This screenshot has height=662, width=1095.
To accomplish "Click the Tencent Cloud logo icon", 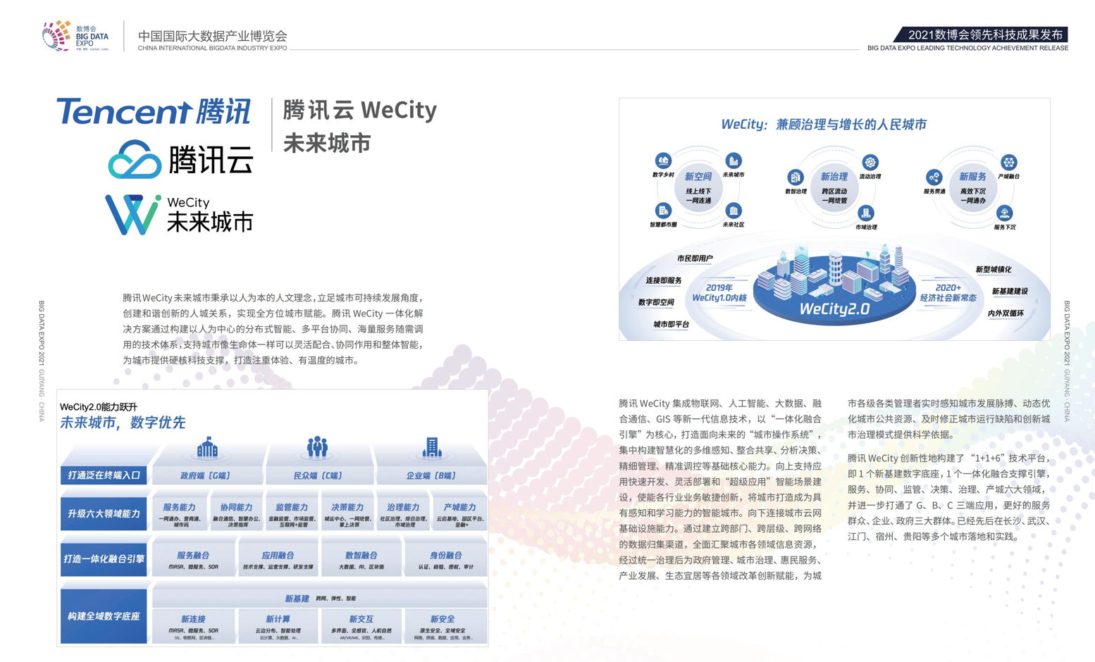I will tap(135, 159).
